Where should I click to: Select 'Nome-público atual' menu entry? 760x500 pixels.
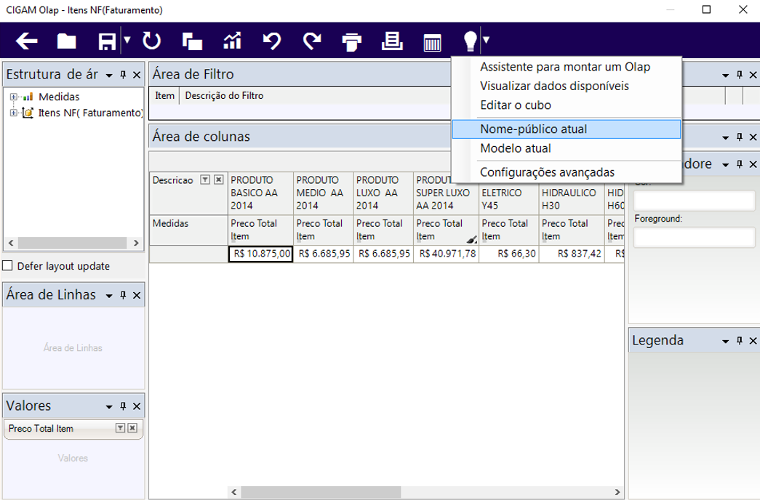click(x=533, y=129)
